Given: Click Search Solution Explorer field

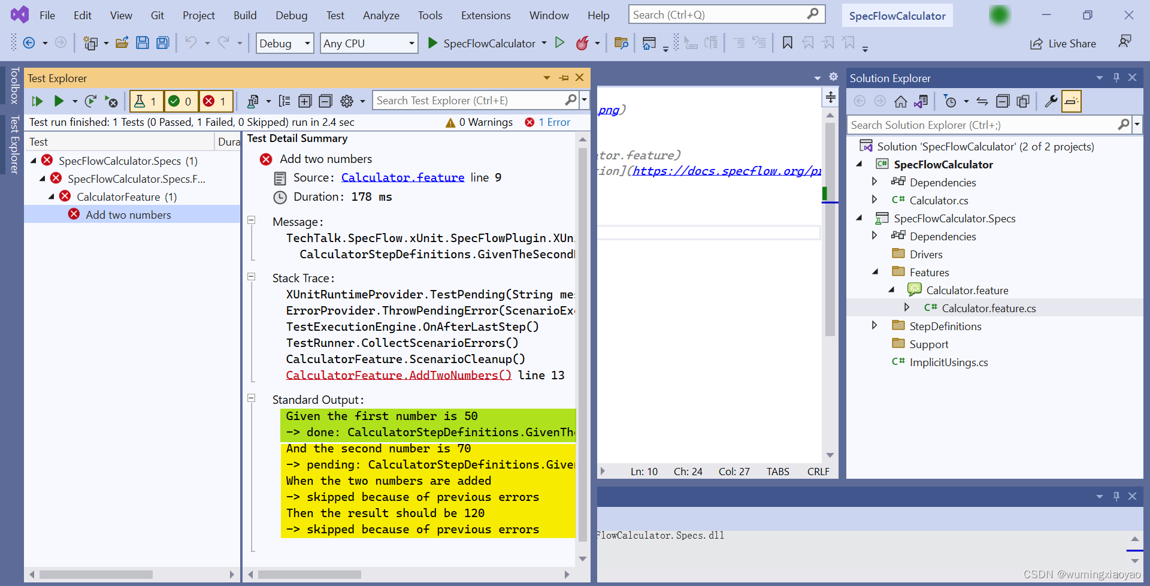Looking at the screenshot, I should coord(983,125).
